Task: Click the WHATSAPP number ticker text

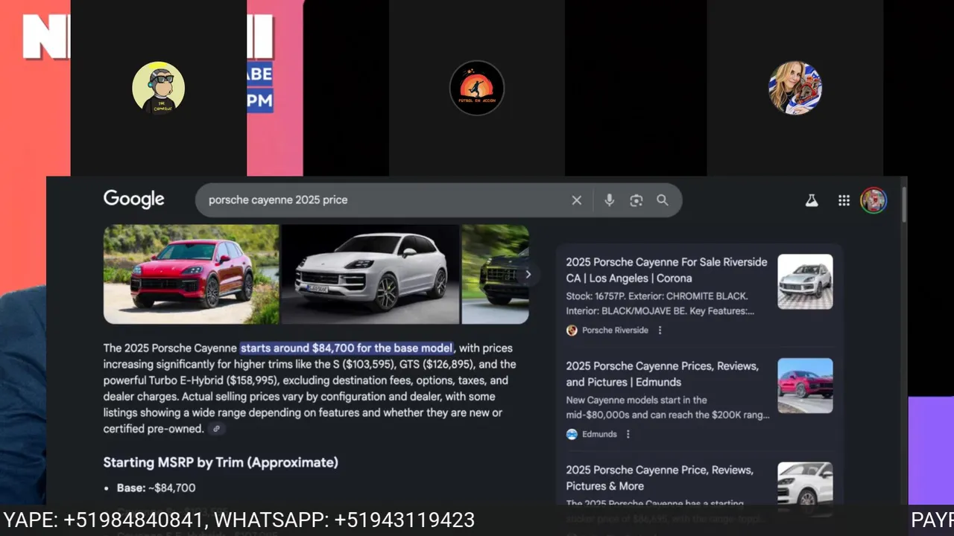Action: (x=344, y=520)
